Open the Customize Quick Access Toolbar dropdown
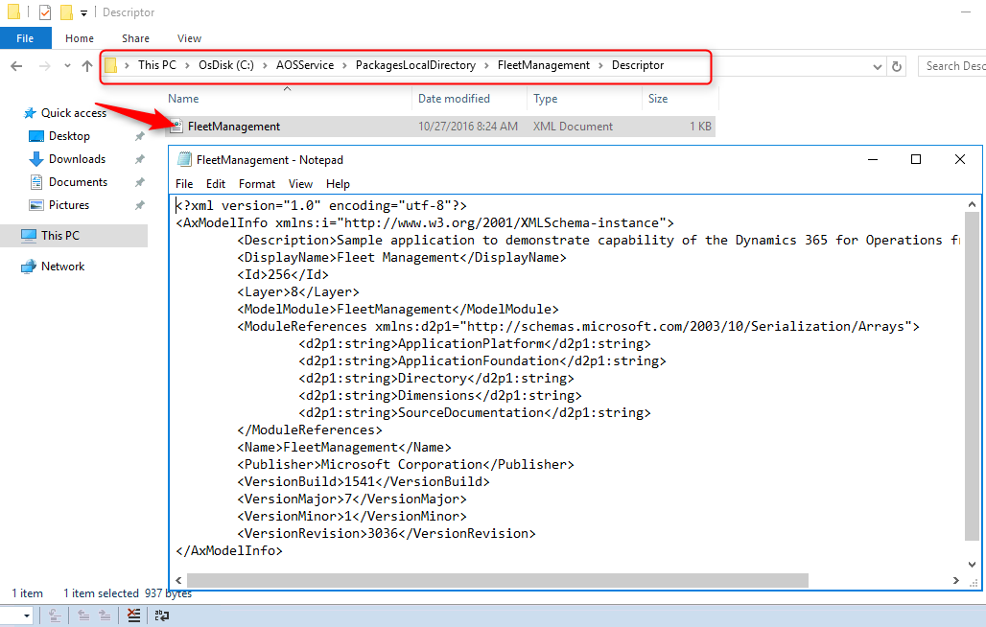Image resolution: width=986 pixels, height=627 pixels. pyautogui.click(x=83, y=12)
